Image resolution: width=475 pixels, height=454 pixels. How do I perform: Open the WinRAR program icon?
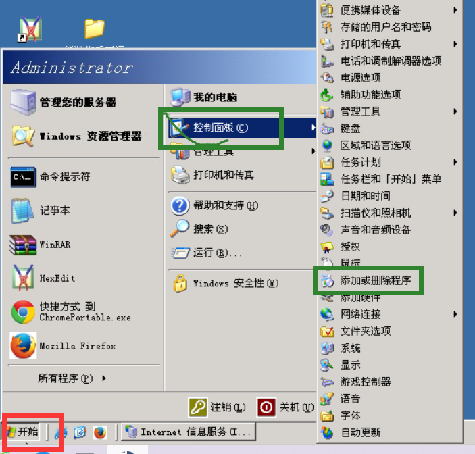(x=23, y=245)
